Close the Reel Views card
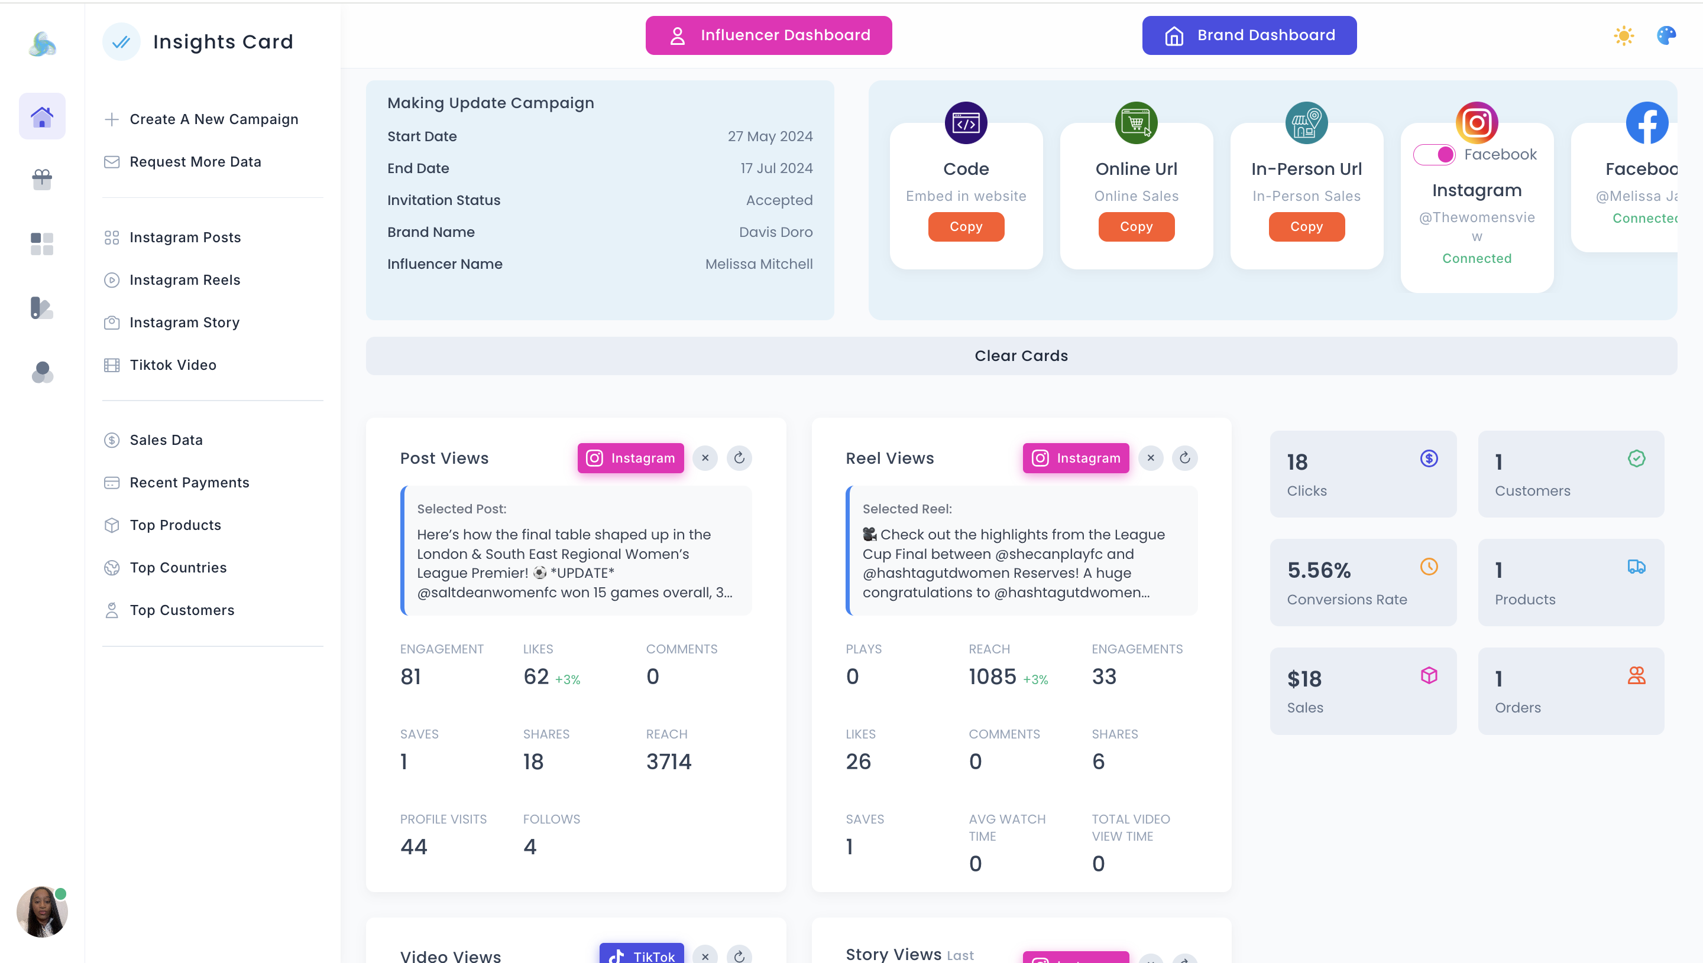 [1151, 458]
